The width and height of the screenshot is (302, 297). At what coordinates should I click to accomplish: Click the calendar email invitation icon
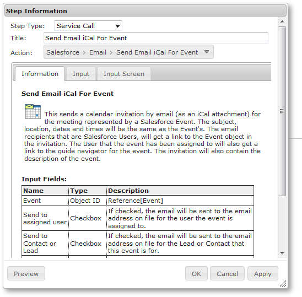click(33, 111)
